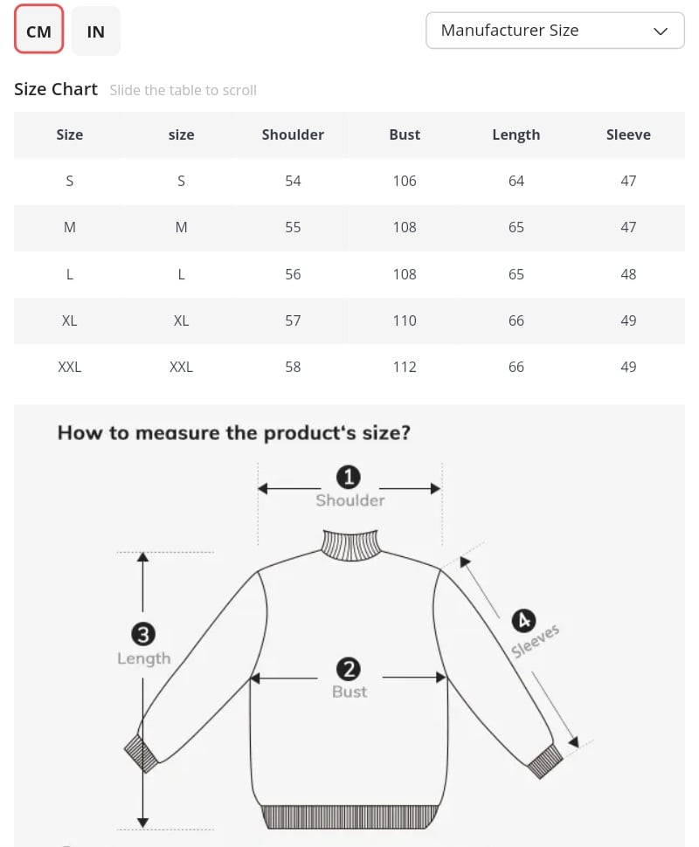Click the L sleeve value 48

(x=628, y=274)
